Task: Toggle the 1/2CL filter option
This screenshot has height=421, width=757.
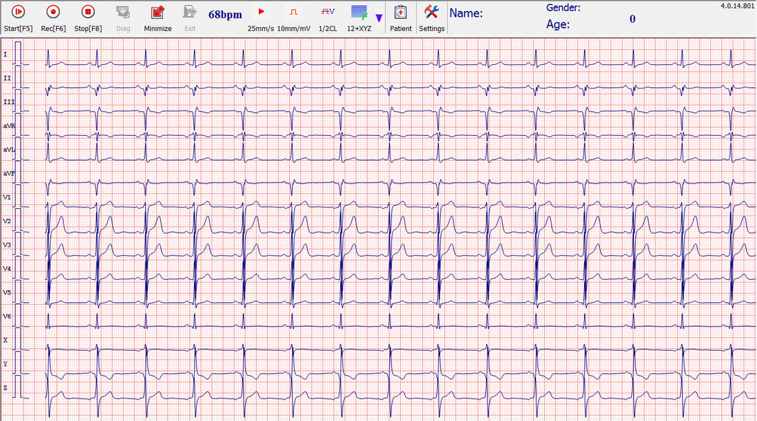Action: tap(327, 18)
